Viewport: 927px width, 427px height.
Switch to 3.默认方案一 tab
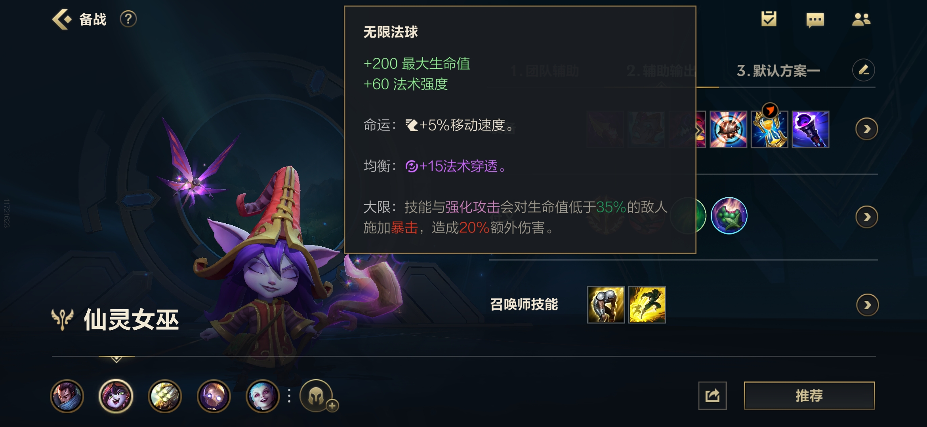click(778, 71)
